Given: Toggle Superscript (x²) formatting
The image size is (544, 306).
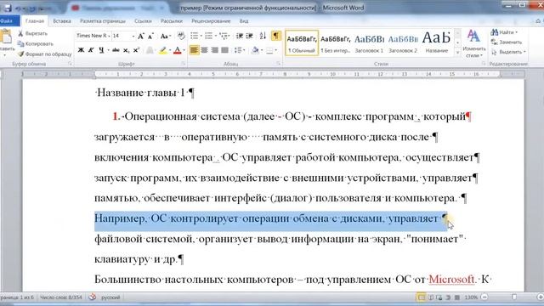Looking at the screenshot, I should point(136,50).
